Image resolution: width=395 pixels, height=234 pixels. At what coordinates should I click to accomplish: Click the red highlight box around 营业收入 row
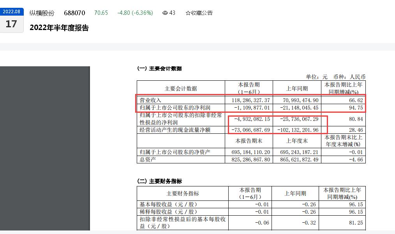[251, 100]
